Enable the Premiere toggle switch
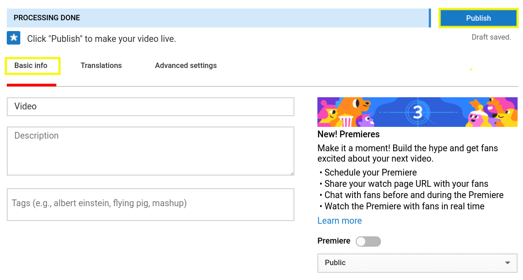Image resolution: width=523 pixels, height=280 pixels. pyautogui.click(x=368, y=241)
